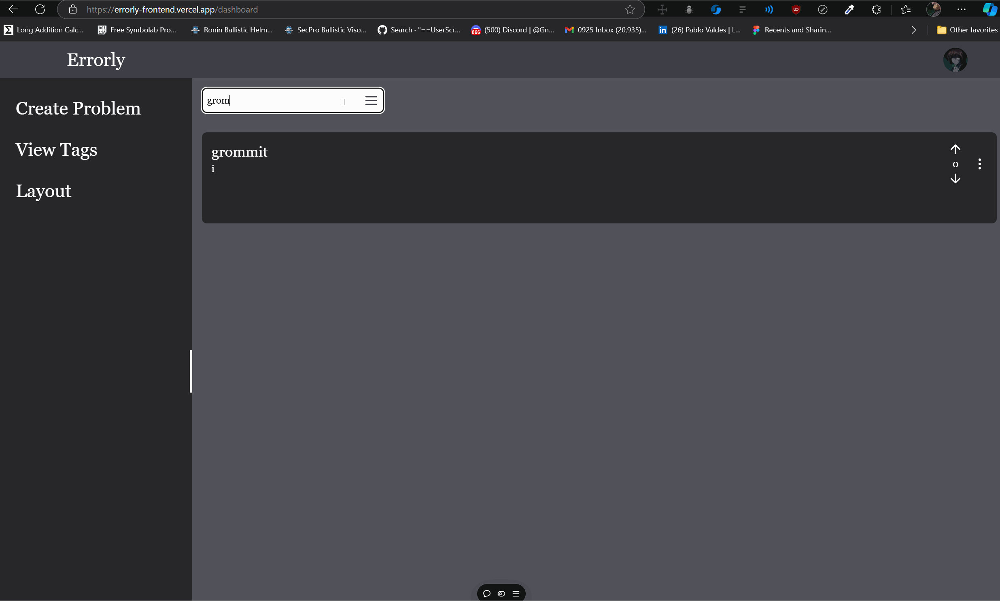
Task: Click the upvote arrow on the grommit card
Action: pos(955,149)
